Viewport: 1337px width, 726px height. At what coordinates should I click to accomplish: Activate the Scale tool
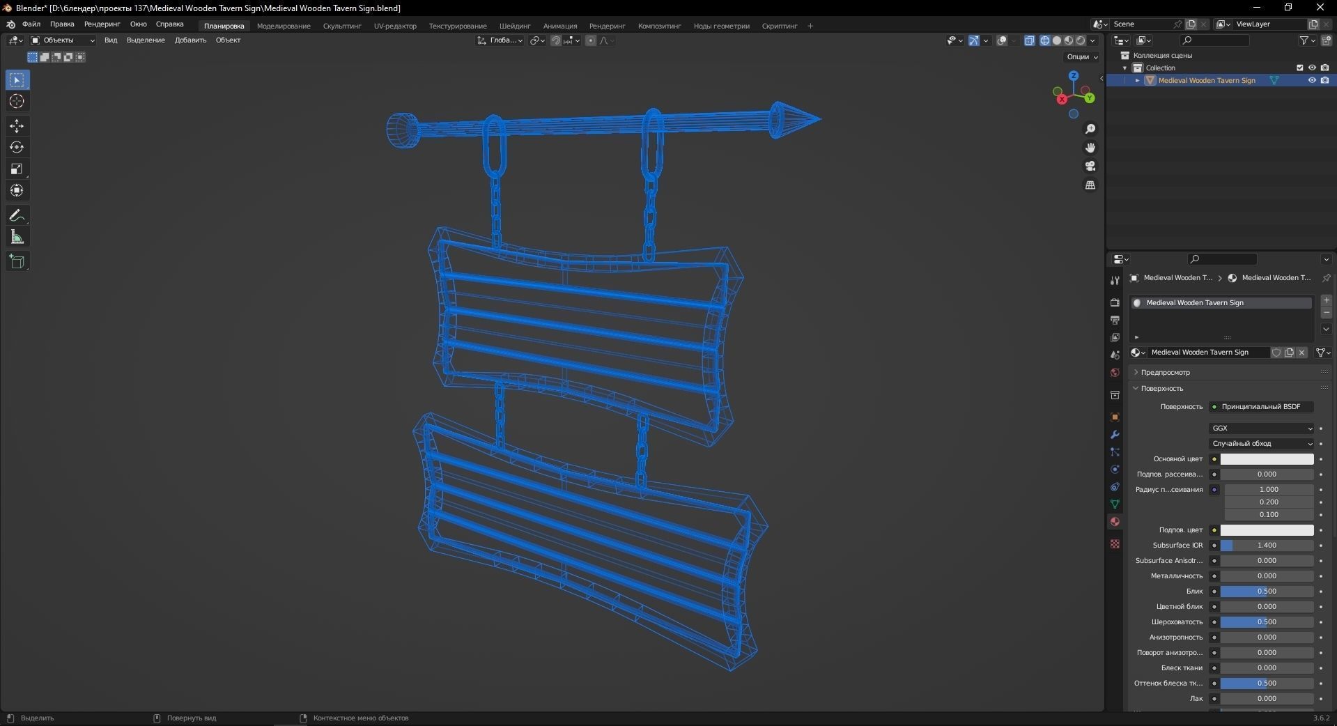click(17, 169)
